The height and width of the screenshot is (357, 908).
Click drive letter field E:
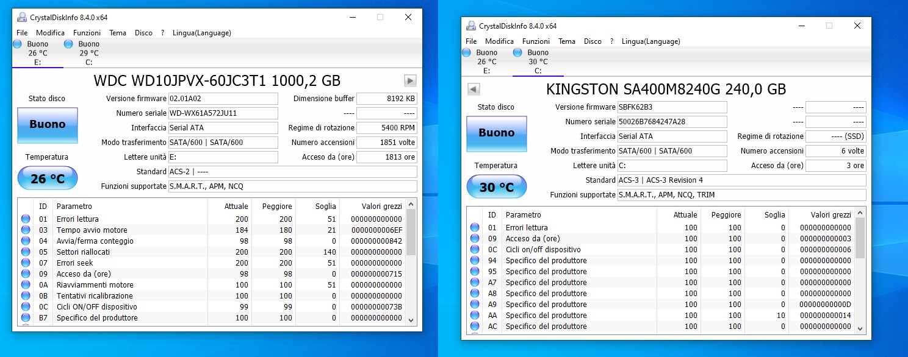[223, 157]
